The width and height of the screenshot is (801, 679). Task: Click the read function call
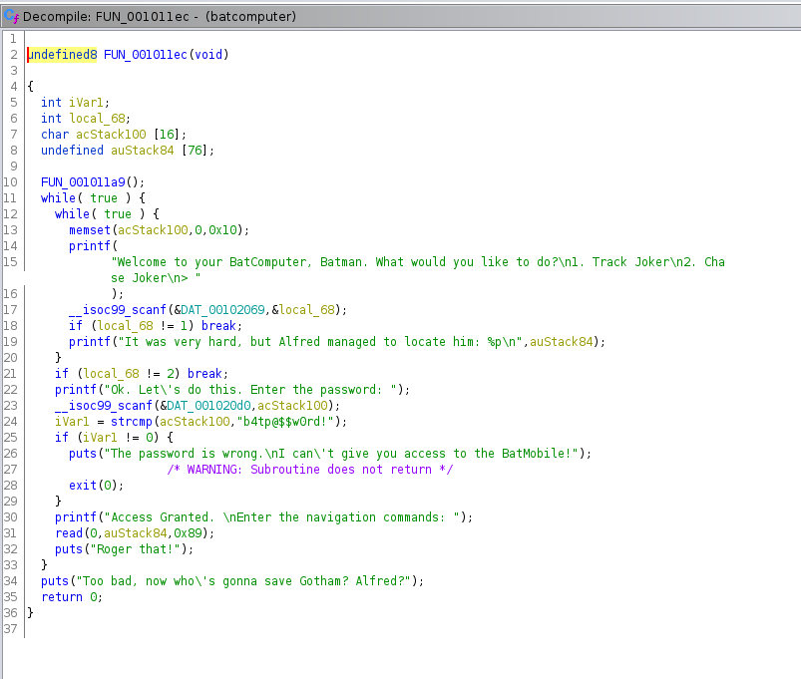coord(71,532)
